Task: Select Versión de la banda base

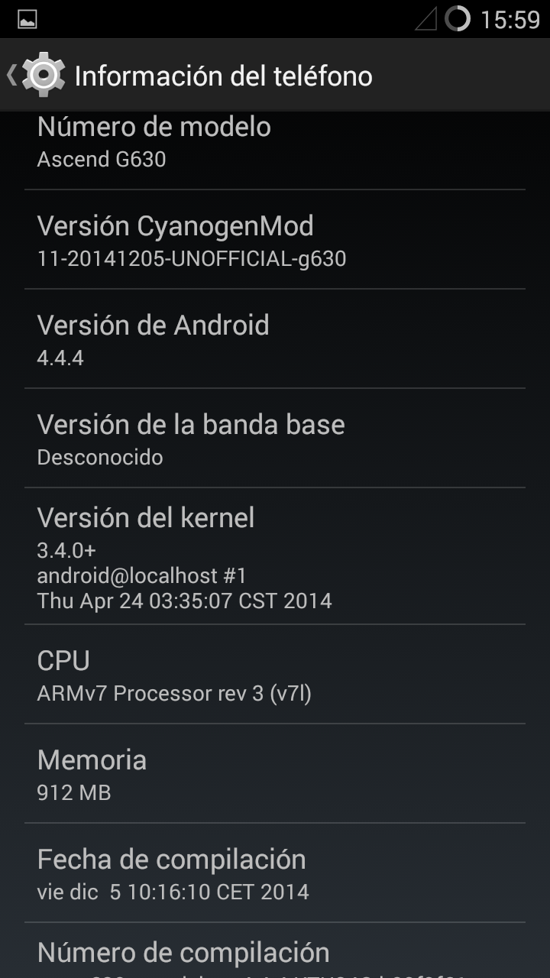Action: (275, 438)
